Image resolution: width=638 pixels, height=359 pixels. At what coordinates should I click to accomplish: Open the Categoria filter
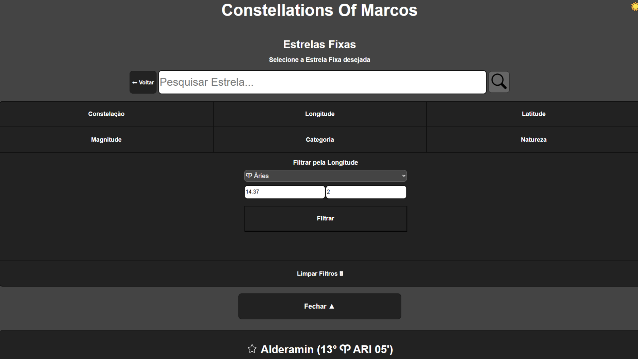320,140
